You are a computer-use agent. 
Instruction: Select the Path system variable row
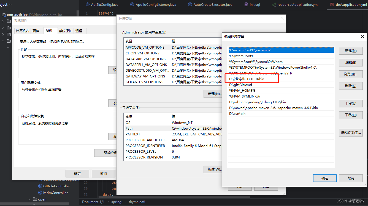[x=173, y=128]
